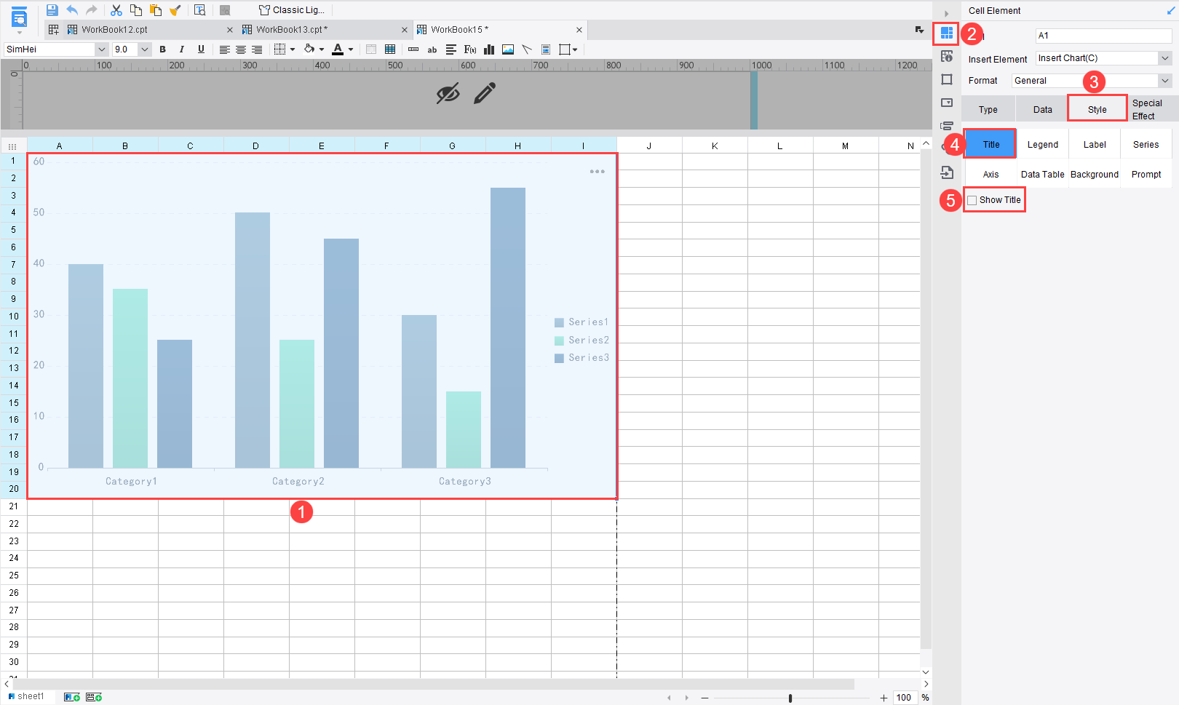Click the hidden-eye icon in the header area

click(x=448, y=93)
